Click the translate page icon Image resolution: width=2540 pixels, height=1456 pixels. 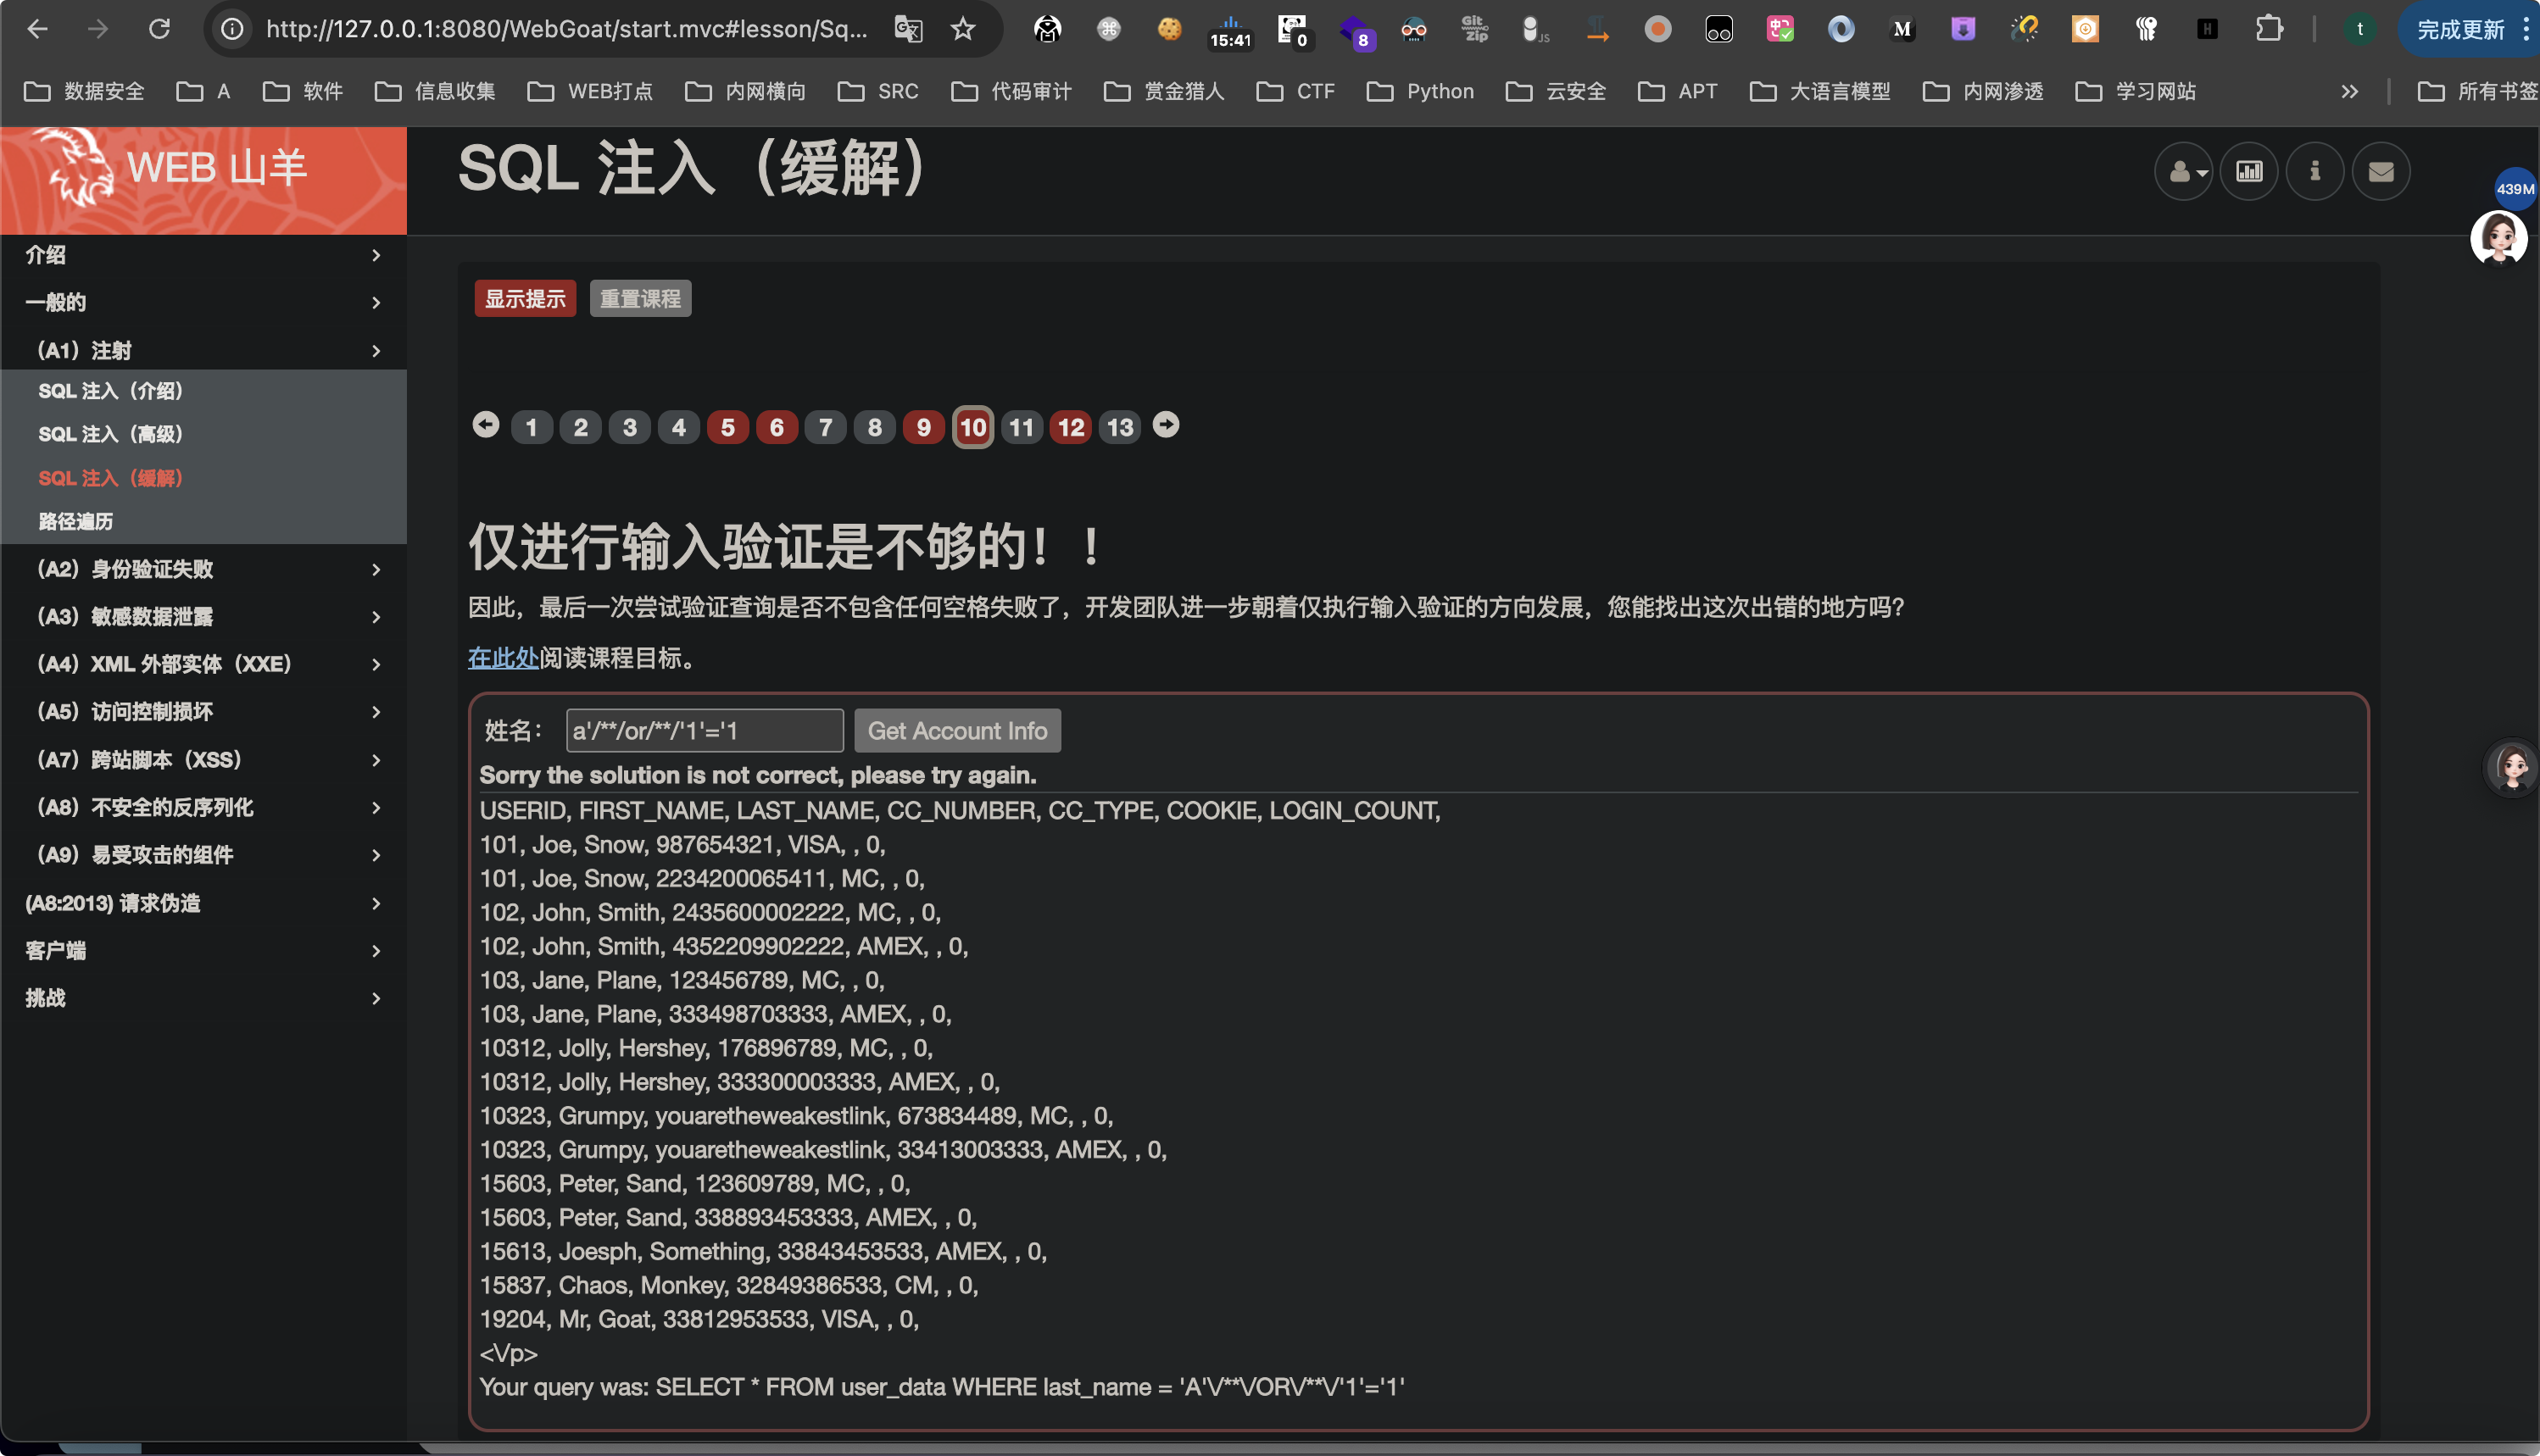(x=908, y=29)
